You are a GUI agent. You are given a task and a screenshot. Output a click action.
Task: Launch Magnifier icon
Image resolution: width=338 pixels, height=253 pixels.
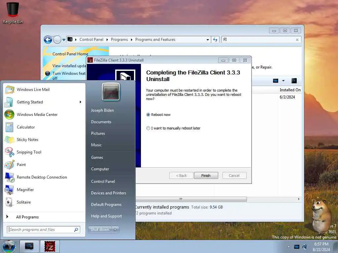coord(9,190)
